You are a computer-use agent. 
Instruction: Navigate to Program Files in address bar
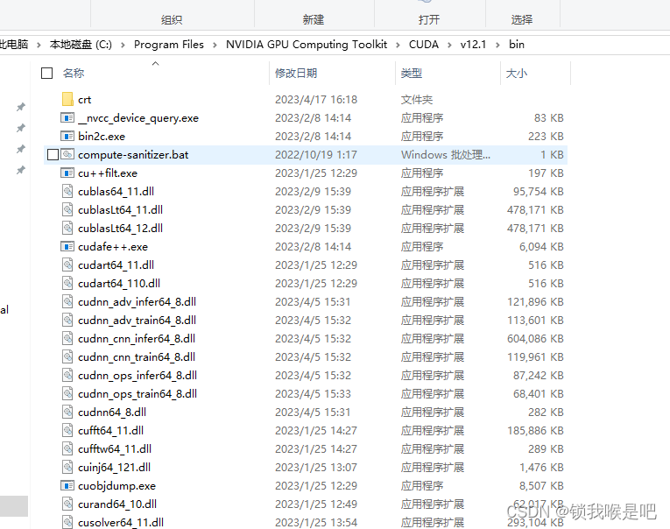(x=169, y=45)
